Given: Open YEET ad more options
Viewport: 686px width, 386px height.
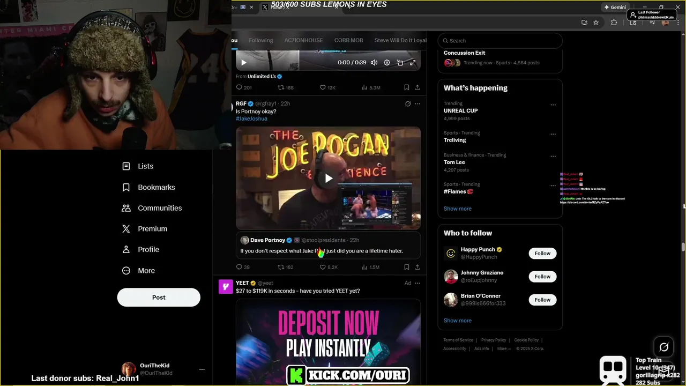Looking at the screenshot, I should (x=417, y=283).
